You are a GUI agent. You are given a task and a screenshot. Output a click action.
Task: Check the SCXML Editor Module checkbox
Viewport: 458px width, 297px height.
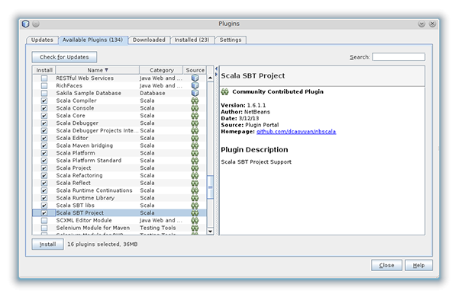click(x=44, y=220)
